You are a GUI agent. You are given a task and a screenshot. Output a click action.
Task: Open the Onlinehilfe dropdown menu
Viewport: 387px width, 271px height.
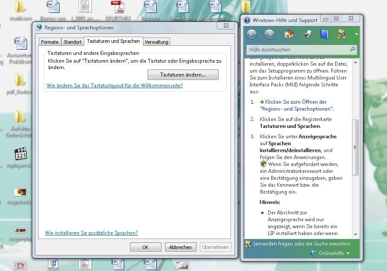(x=330, y=253)
